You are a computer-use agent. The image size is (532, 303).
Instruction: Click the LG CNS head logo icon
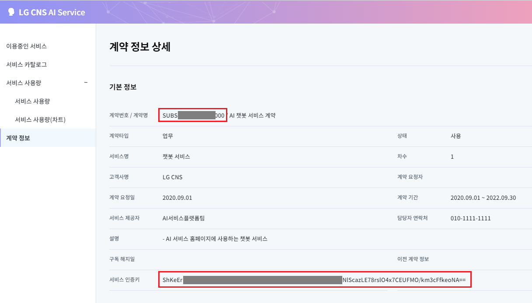[11, 12]
